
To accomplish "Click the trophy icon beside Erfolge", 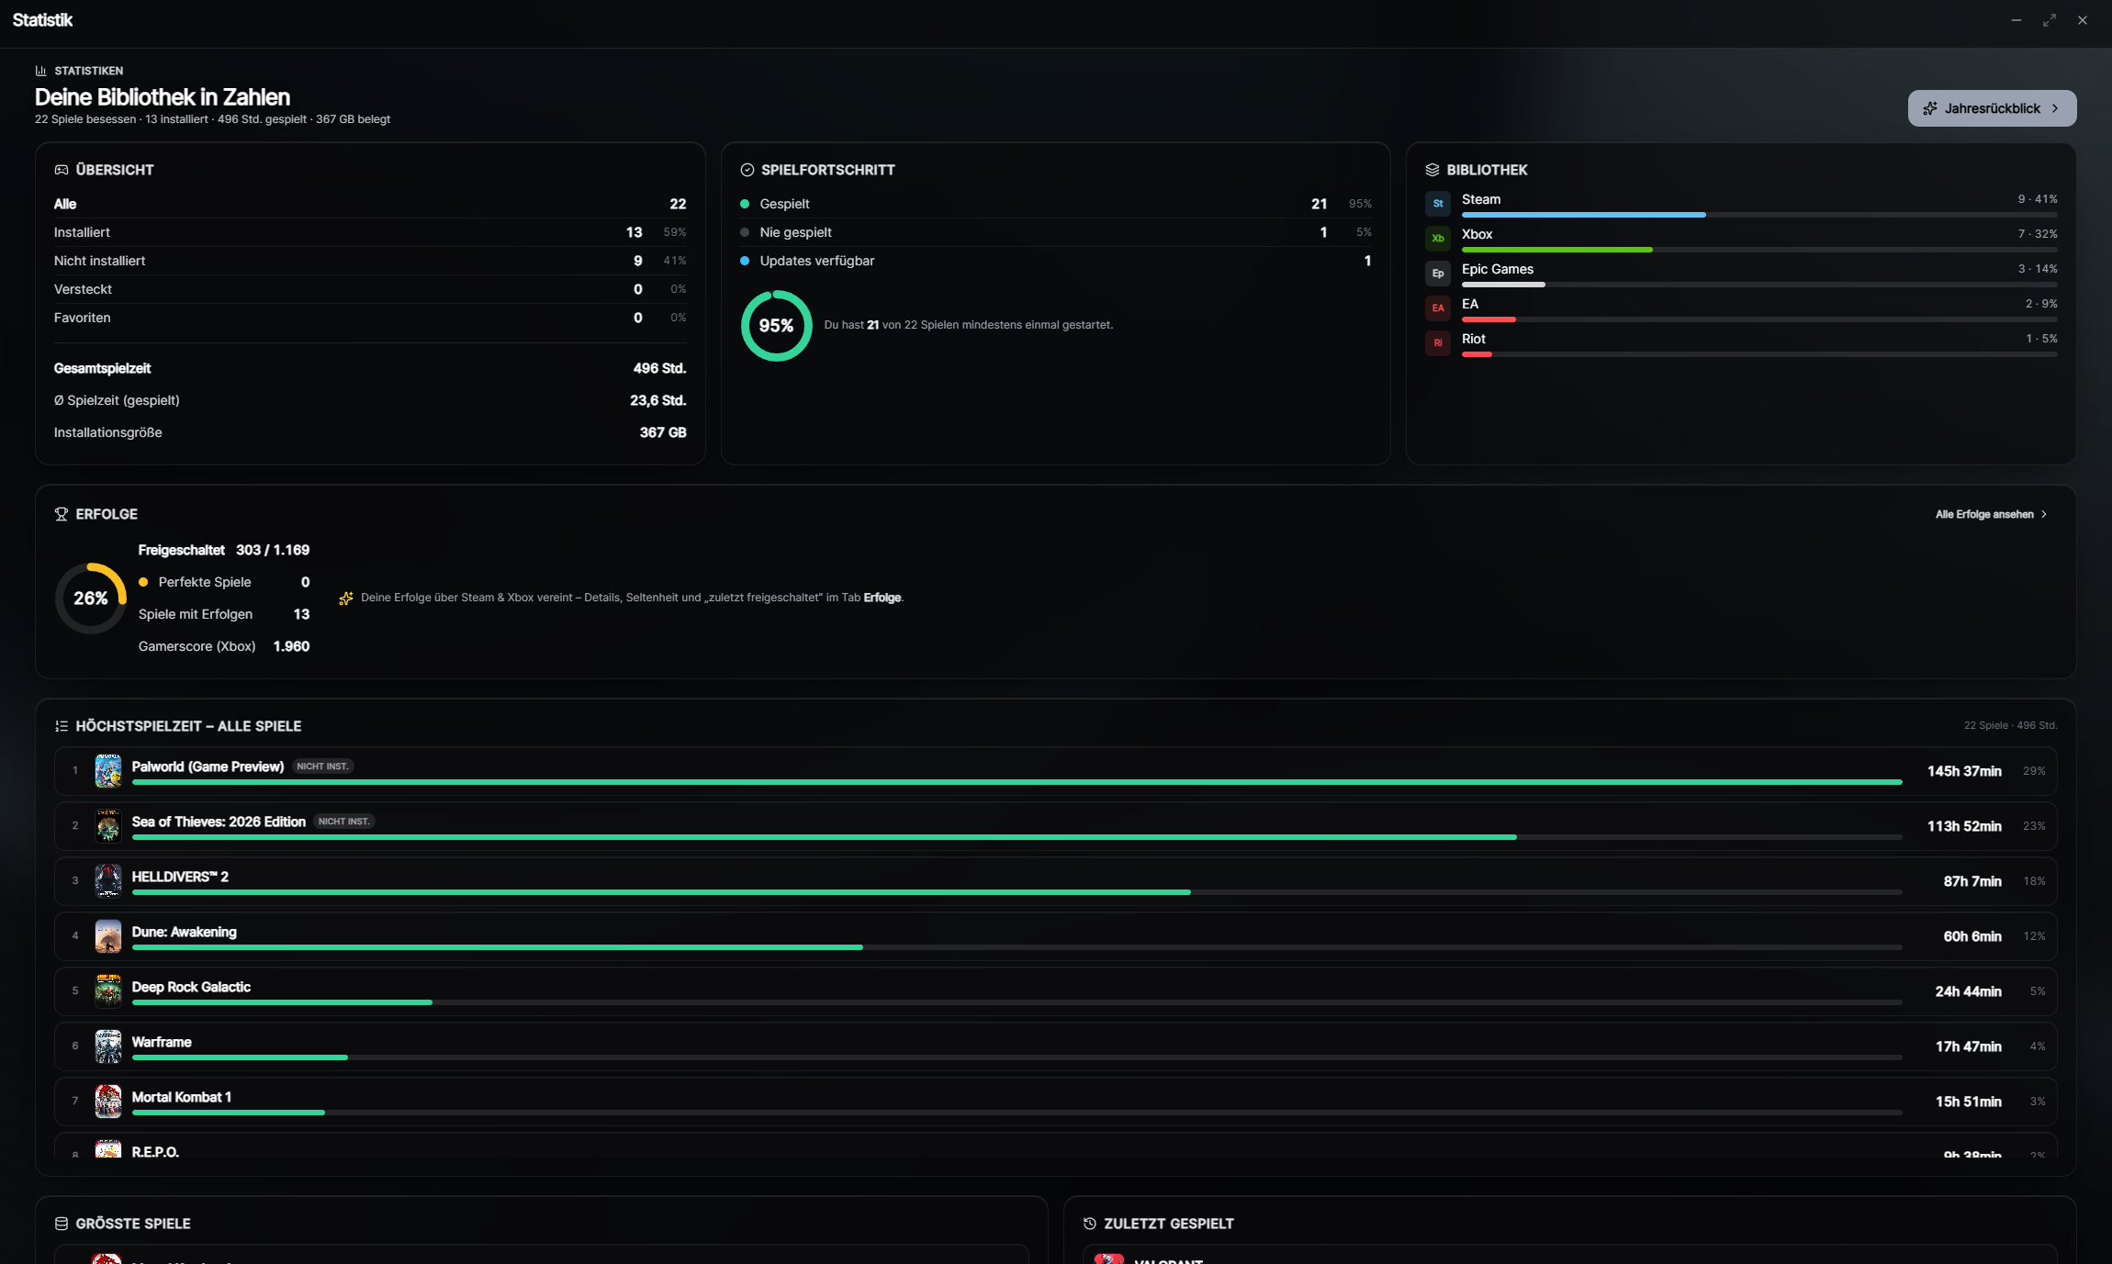I will [62, 514].
